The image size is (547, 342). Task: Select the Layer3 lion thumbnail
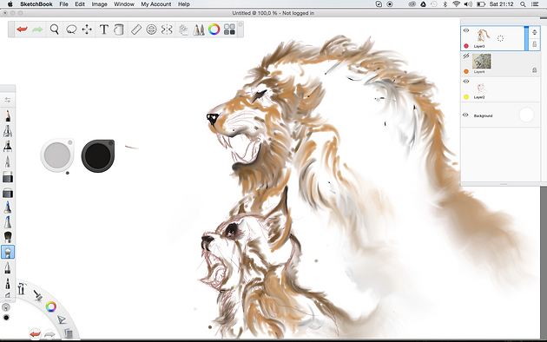[483, 36]
